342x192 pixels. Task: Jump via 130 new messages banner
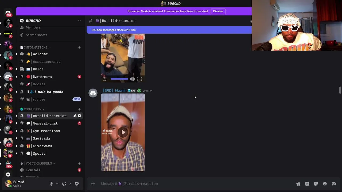(169, 30)
